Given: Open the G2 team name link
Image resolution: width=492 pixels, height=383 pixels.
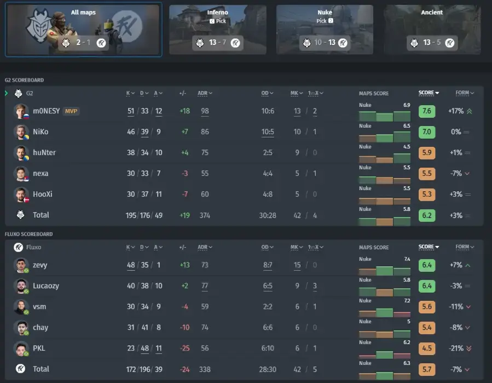Looking at the screenshot, I should (30, 93).
